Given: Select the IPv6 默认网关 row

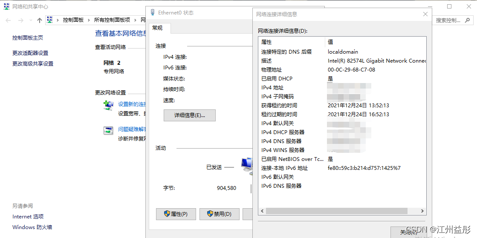Looking at the screenshot, I should (342, 177).
